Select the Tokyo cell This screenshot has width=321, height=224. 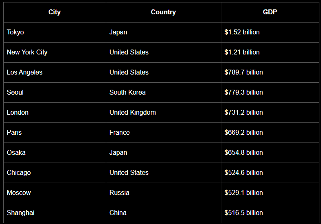[16, 32]
